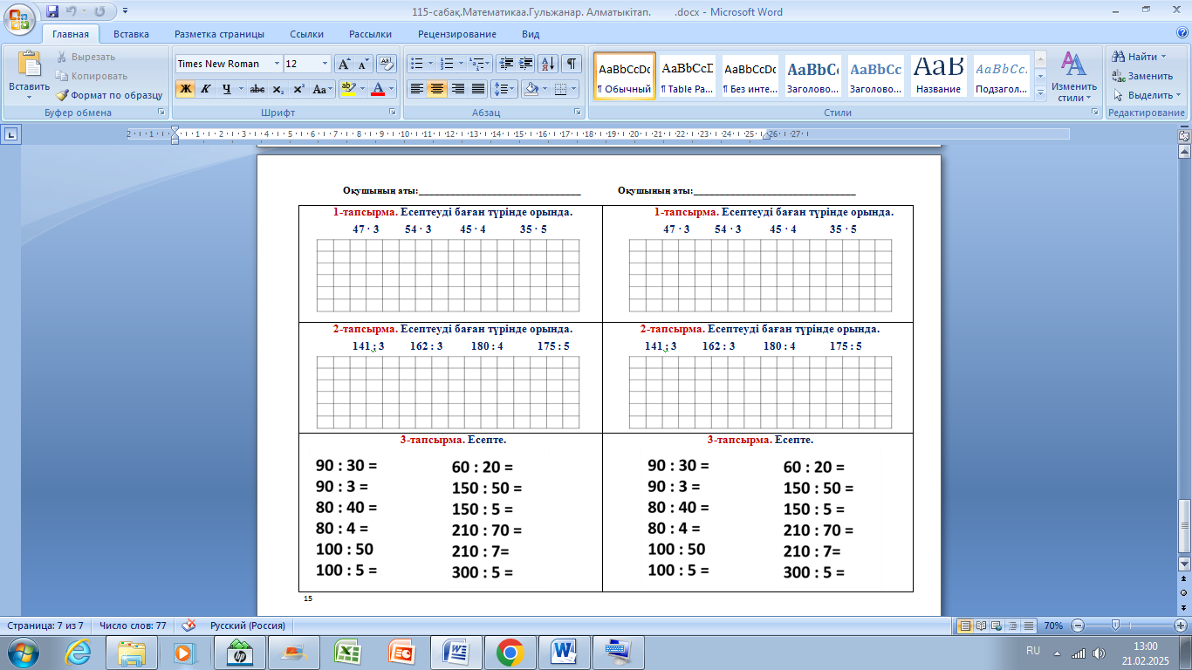Open the Разметка страницы tab
1192x670 pixels.
point(219,34)
